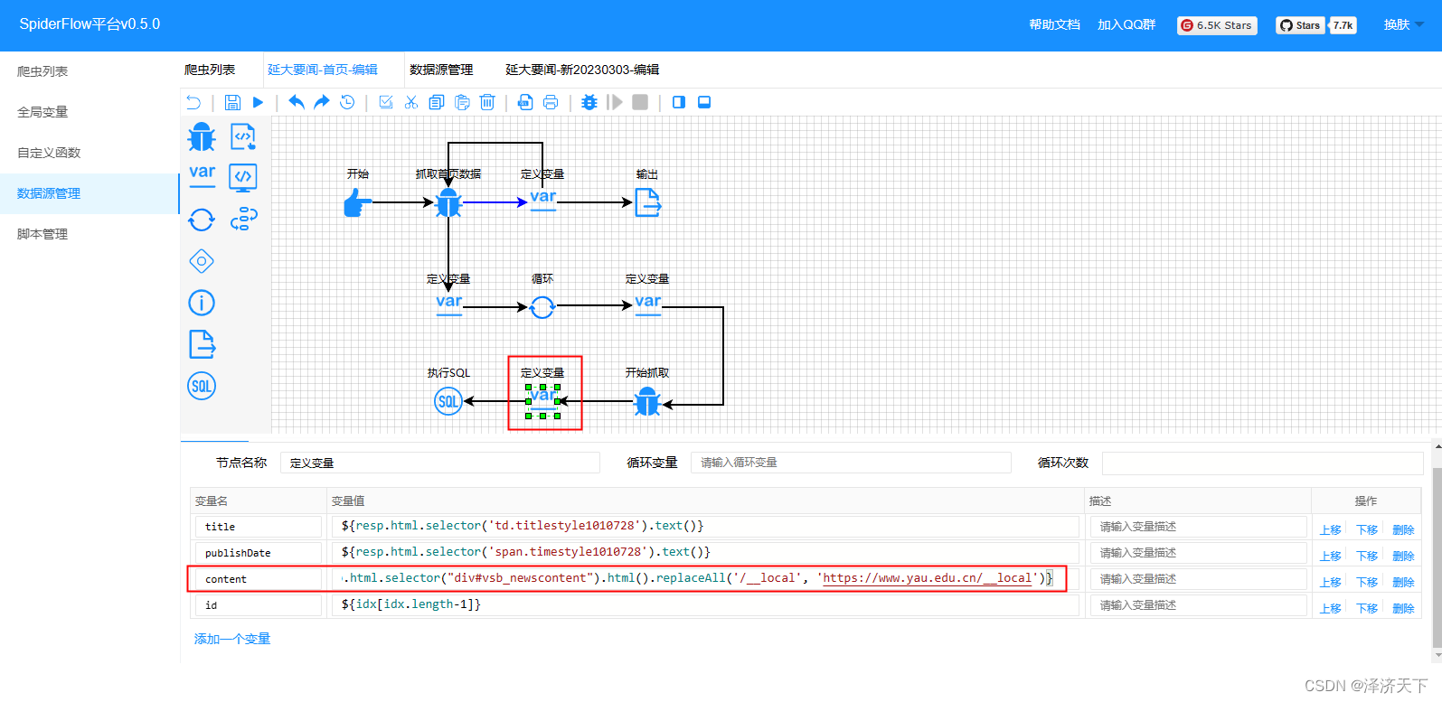Image resolution: width=1442 pixels, height=702 pixels.
Task: Paste from the clipboard icon
Action: [462, 102]
